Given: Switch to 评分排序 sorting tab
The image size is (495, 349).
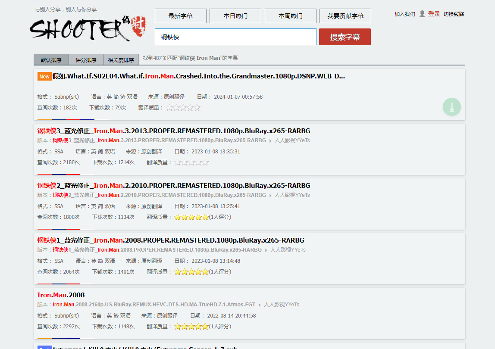Looking at the screenshot, I should click(86, 60).
